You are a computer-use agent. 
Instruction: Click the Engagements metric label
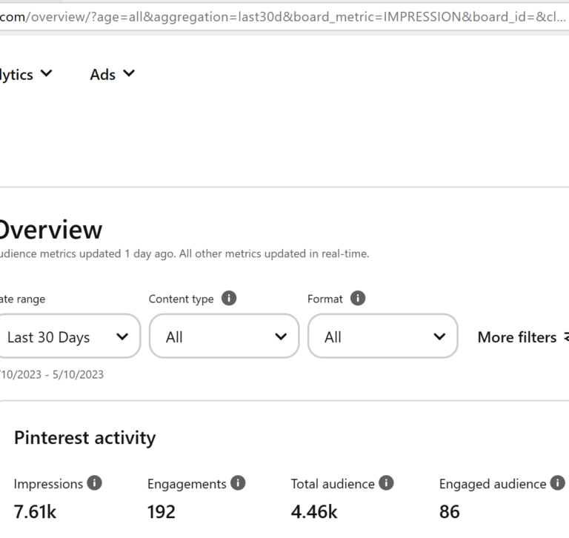pos(187,484)
